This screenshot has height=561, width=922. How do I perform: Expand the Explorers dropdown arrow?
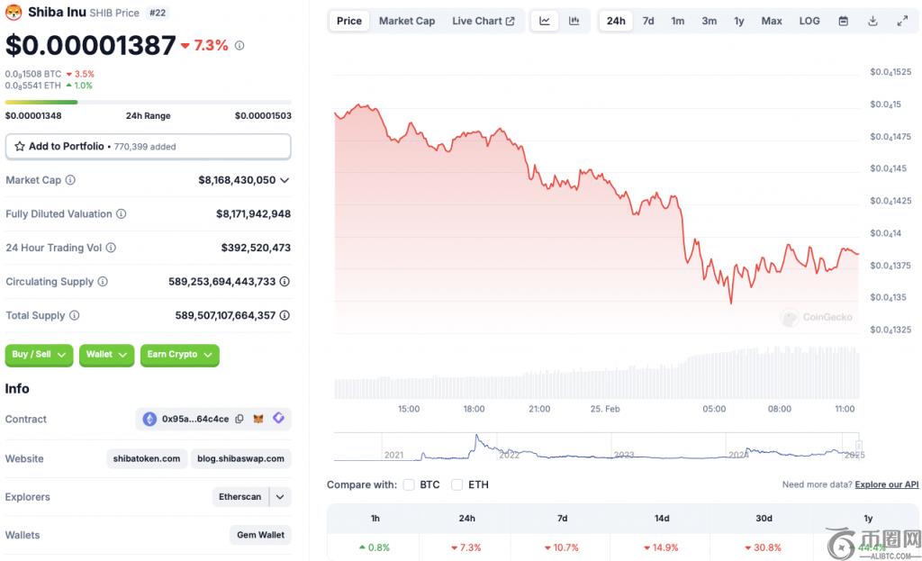280,497
